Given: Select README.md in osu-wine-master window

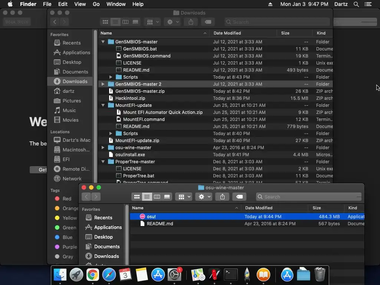Looking at the screenshot, I should tap(247, 224).
